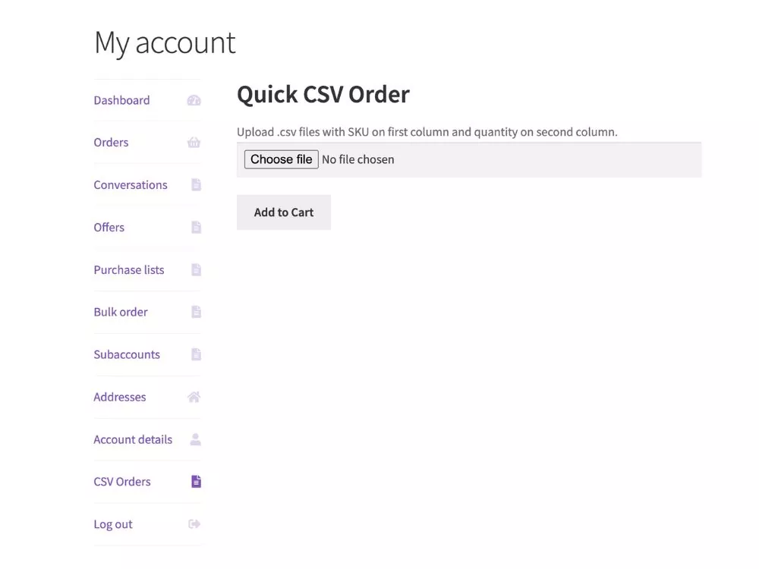Click the highlighted CSV Orders file icon
The image size is (759, 569).
tap(196, 482)
